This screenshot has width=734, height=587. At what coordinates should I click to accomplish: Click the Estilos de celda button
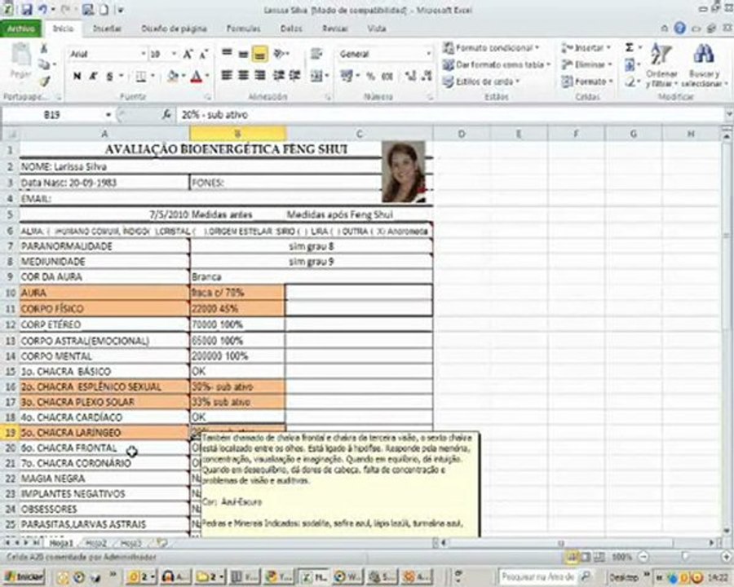pos(482,82)
